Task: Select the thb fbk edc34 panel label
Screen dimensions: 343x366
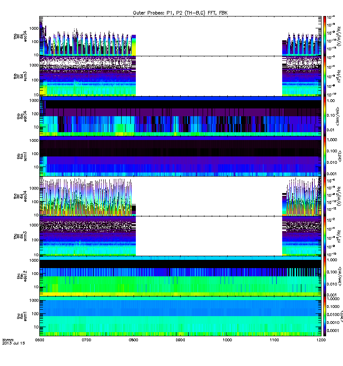Action: [22, 116]
